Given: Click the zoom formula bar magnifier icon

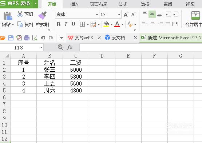Looking at the screenshot, I should click(x=60, y=47).
